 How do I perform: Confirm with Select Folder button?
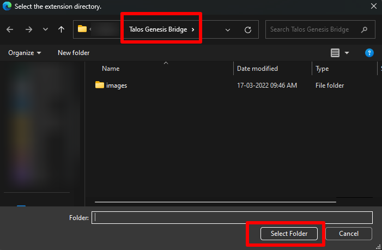(289, 234)
